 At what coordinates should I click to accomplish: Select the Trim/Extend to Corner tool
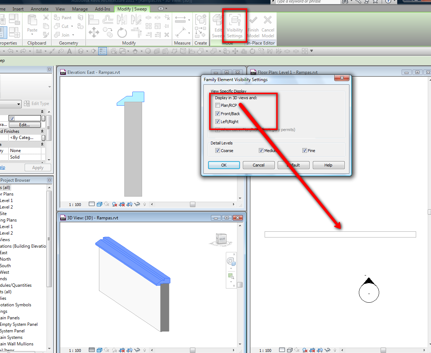[x=136, y=32]
